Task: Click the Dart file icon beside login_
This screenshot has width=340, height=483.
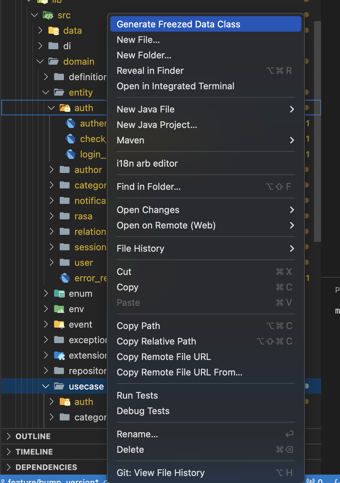Action: pyautogui.click(x=71, y=154)
